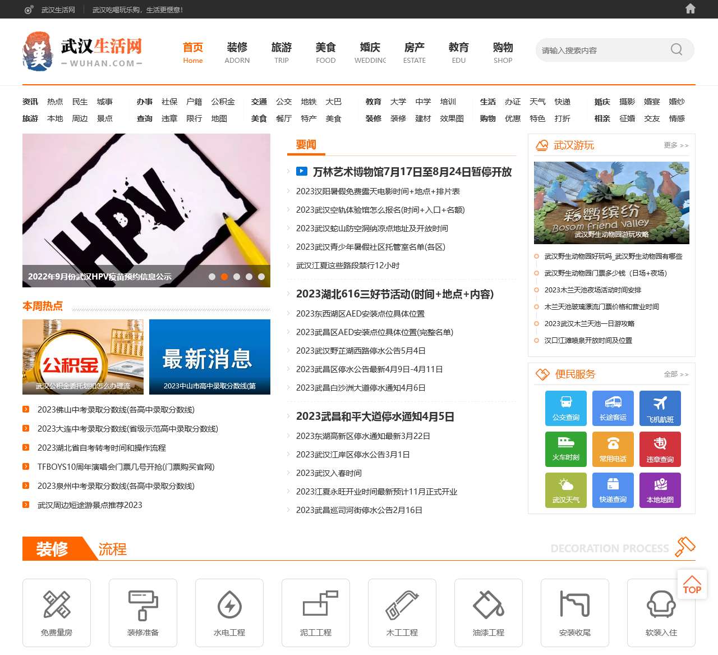Open the 本地地图 local map icon

pyautogui.click(x=660, y=490)
